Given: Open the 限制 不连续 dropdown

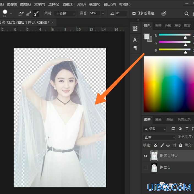Looking at the screenshot, I should [65, 13].
